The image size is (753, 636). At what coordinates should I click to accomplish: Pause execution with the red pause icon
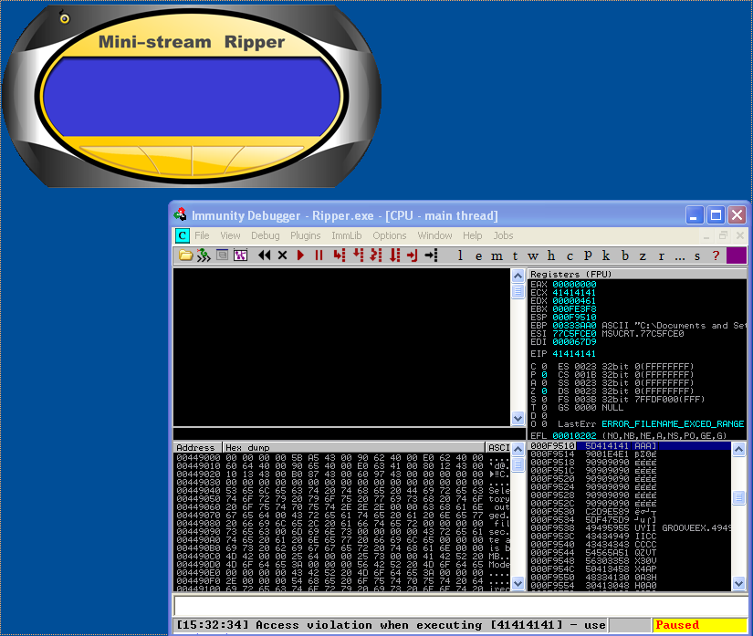(x=319, y=255)
